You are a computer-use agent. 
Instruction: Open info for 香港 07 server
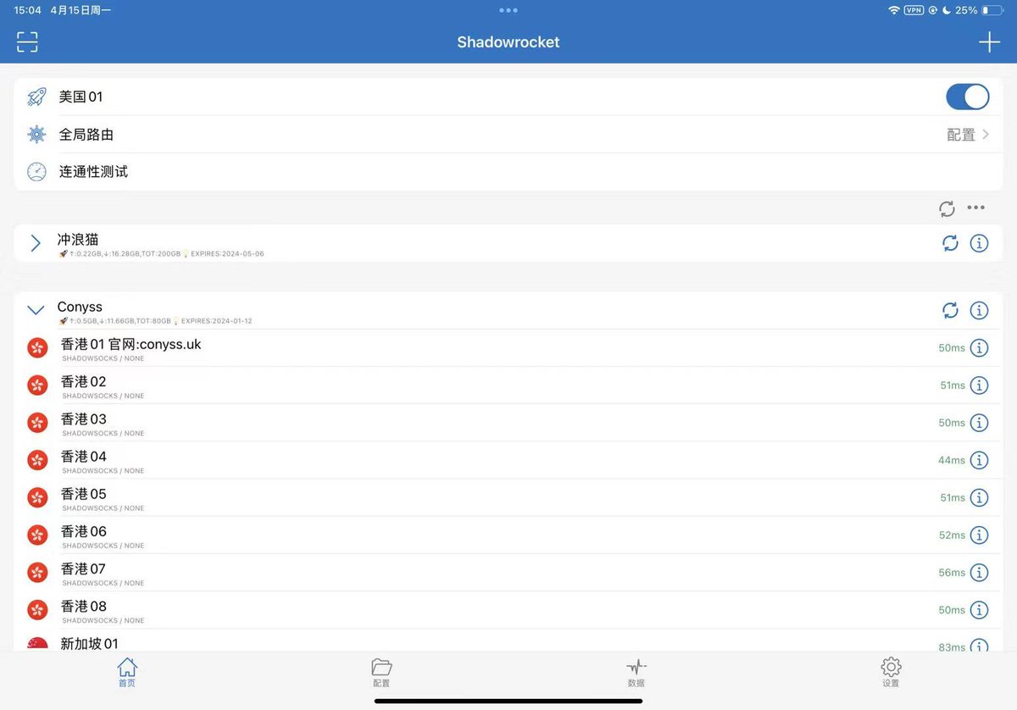[979, 572]
